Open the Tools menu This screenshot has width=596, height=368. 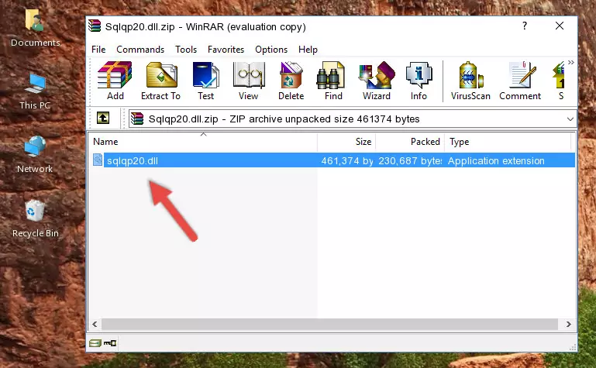186,50
